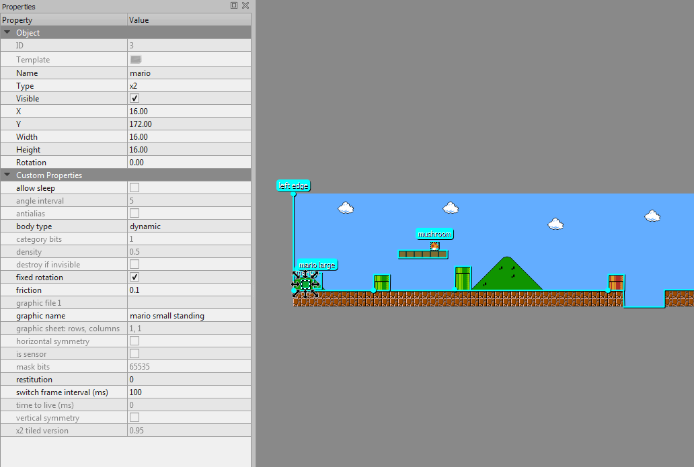Select the x2 tiled version property
Viewport: 694px width, 467px height.
[126, 431]
